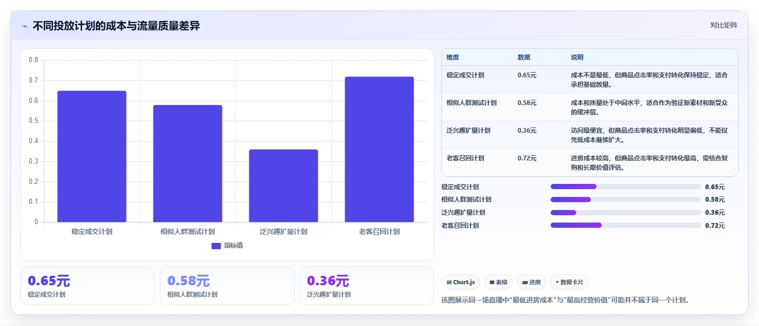Click the 老客召回计划 progress bar
The width and height of the screenshot is (759, 326).
click(x=626, y=225)
